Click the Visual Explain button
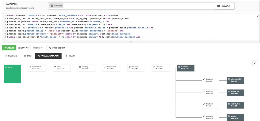 click(x=57, y=48)
